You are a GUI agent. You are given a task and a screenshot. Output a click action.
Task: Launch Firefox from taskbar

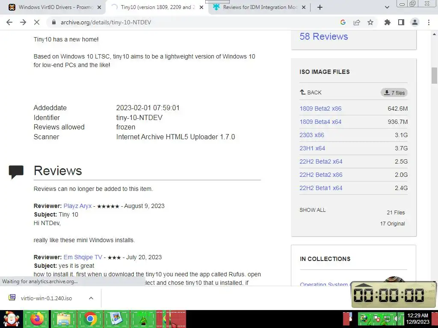click(37, 319)
